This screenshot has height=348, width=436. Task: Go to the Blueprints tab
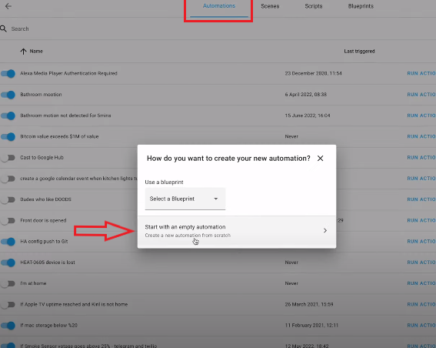pos(361,6)
